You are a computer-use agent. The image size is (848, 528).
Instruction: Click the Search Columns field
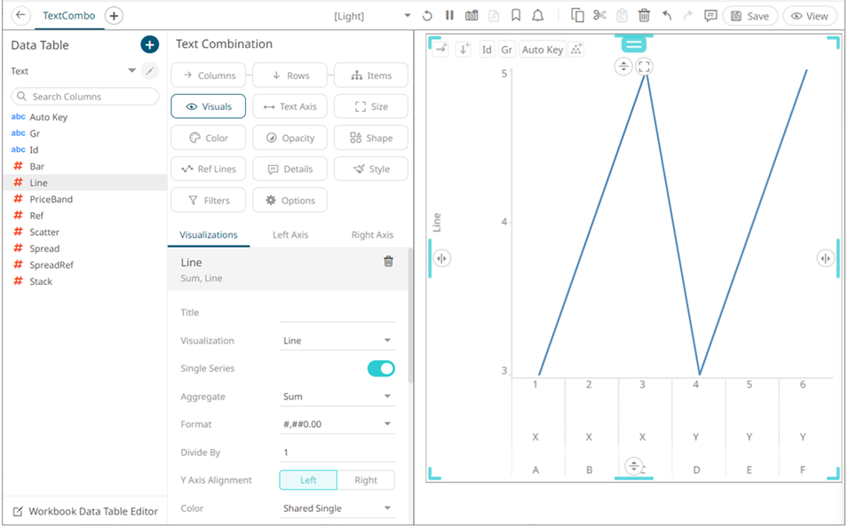coord(85,96)
